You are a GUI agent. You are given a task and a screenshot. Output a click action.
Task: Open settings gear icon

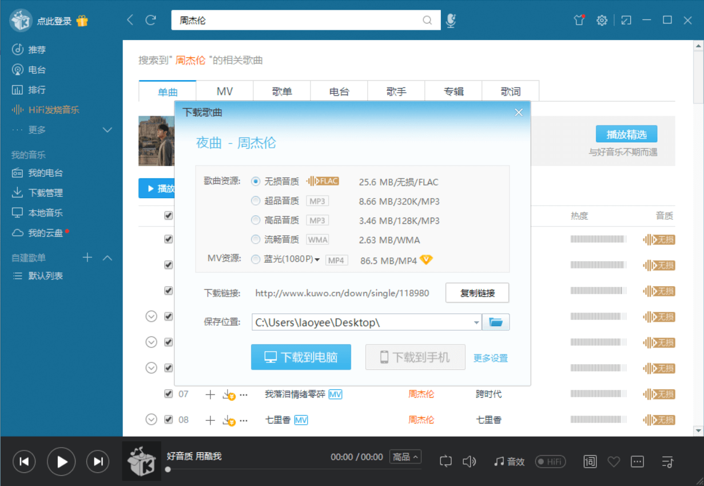click(x=602, y=21)
